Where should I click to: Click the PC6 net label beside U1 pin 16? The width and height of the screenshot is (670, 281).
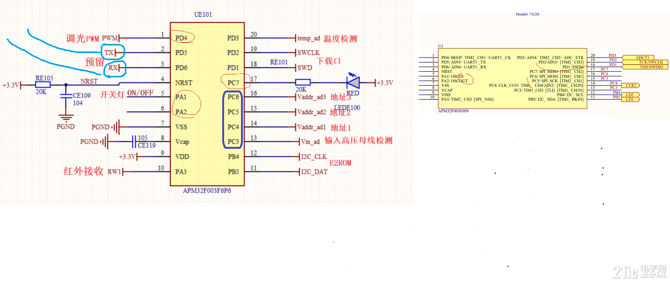tap(604, 74)
